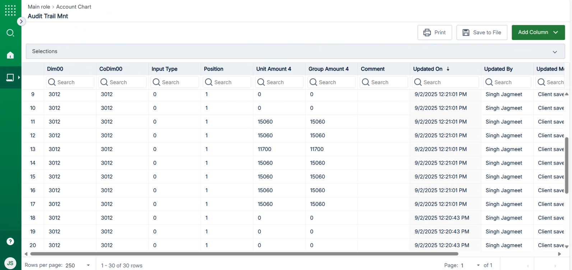
Task: Click Unit Amount 15060 in row 11
Action: [x=265, y=122]
